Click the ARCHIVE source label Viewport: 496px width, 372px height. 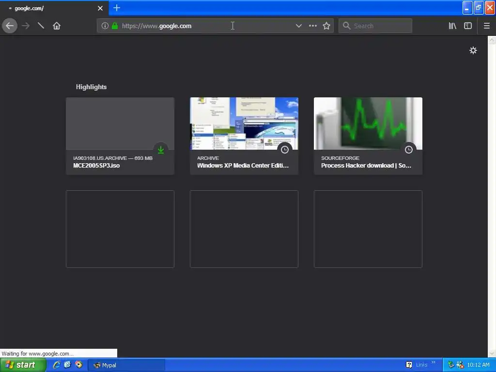(208, 158)
